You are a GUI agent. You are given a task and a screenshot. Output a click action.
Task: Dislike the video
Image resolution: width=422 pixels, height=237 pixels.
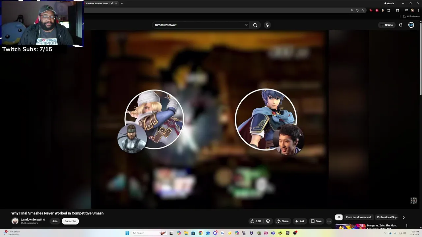point(268,221)
